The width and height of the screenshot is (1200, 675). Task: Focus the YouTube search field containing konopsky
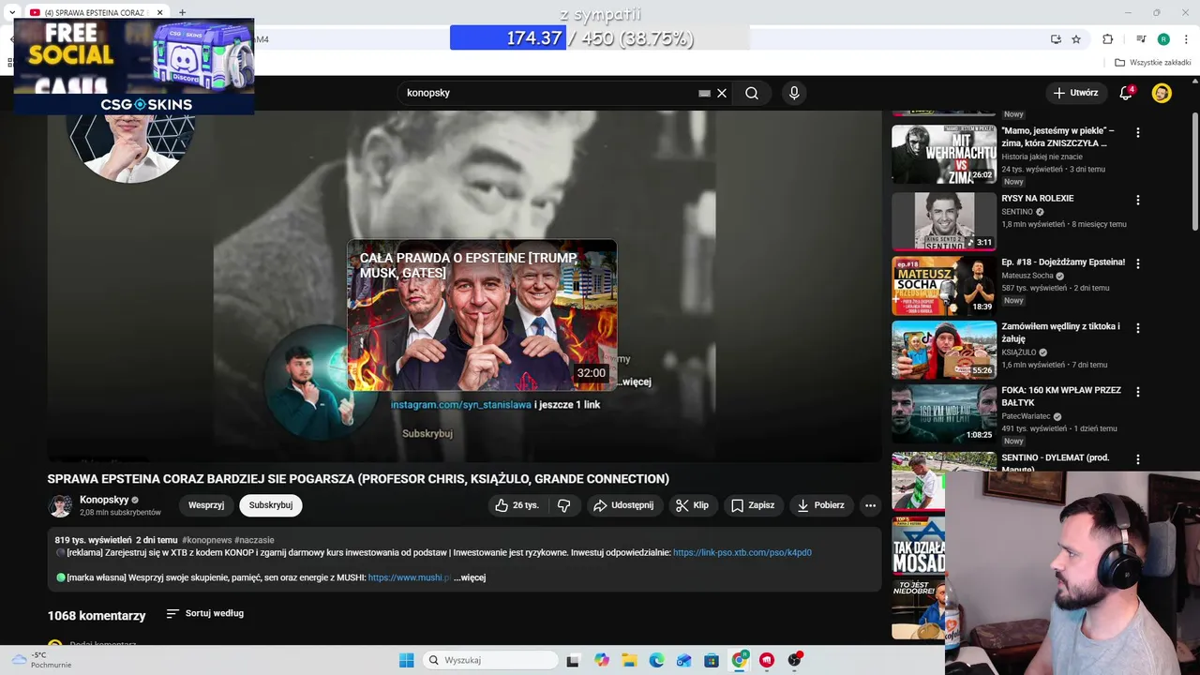(x=547, y=93)
